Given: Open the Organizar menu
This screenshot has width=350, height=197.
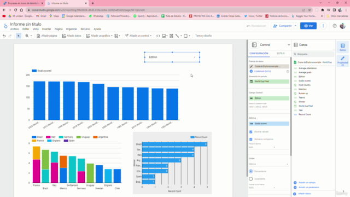Looking at the screenshot, I should pyautogui.click(x=72, y=29).
